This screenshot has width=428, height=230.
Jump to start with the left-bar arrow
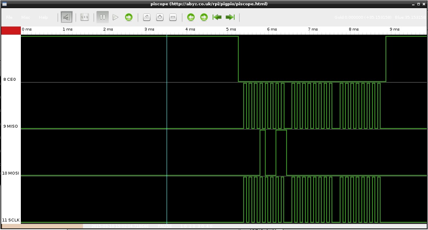[217, 17]
